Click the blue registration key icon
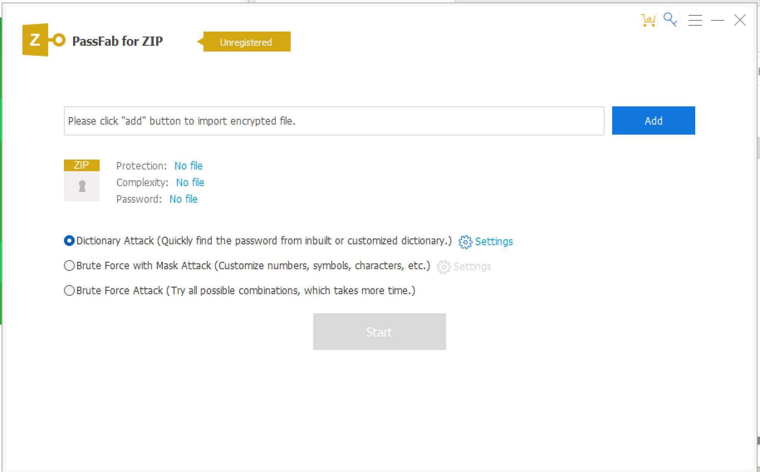This screenshot has width=760, height=472. coord(670,20)
